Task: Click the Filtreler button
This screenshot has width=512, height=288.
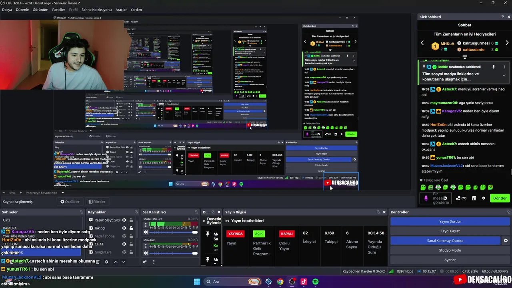Action: pos(97,202)
